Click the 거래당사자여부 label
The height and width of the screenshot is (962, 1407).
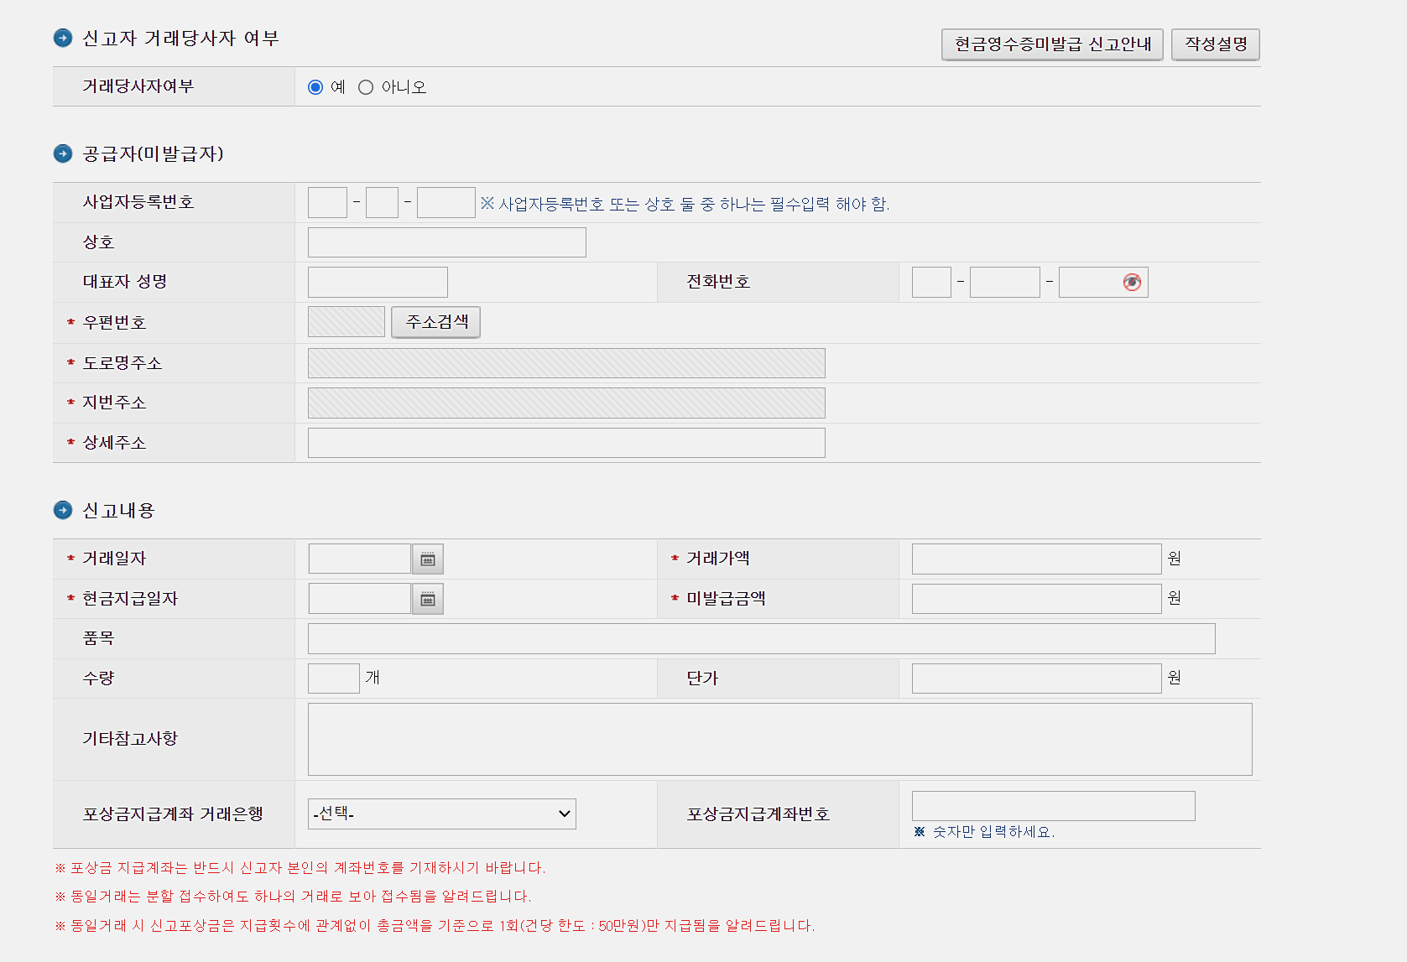click(x=138, y=86)
